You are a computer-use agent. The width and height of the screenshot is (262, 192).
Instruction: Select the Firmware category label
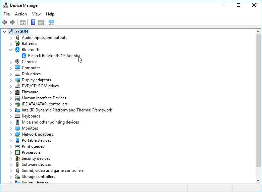30,92
